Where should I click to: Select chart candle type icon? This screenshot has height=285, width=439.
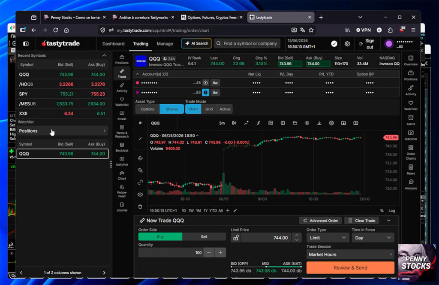click(234, 123)
